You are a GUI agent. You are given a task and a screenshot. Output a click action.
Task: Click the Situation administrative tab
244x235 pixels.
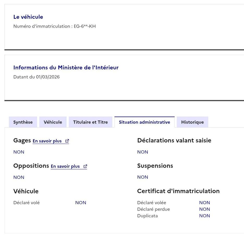coord(144,122)
